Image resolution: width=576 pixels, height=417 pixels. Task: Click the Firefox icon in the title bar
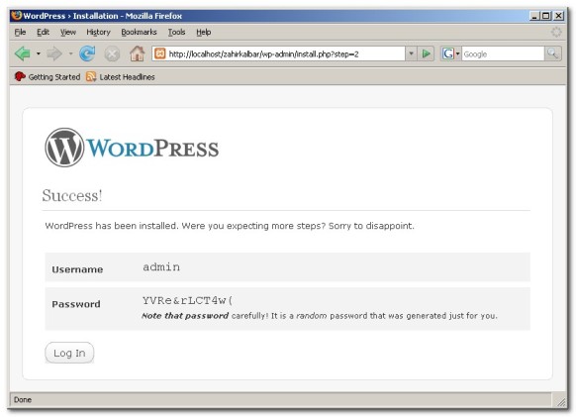click(x=16, y=16)
